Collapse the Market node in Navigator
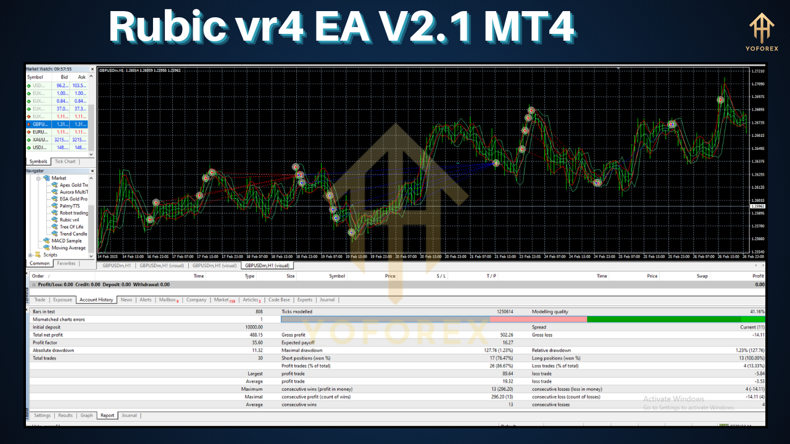 38,178
